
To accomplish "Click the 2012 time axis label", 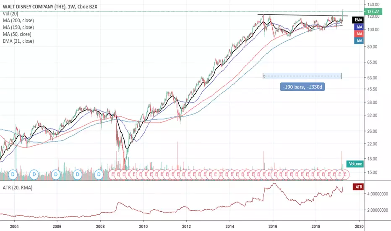I will (187, 226).
